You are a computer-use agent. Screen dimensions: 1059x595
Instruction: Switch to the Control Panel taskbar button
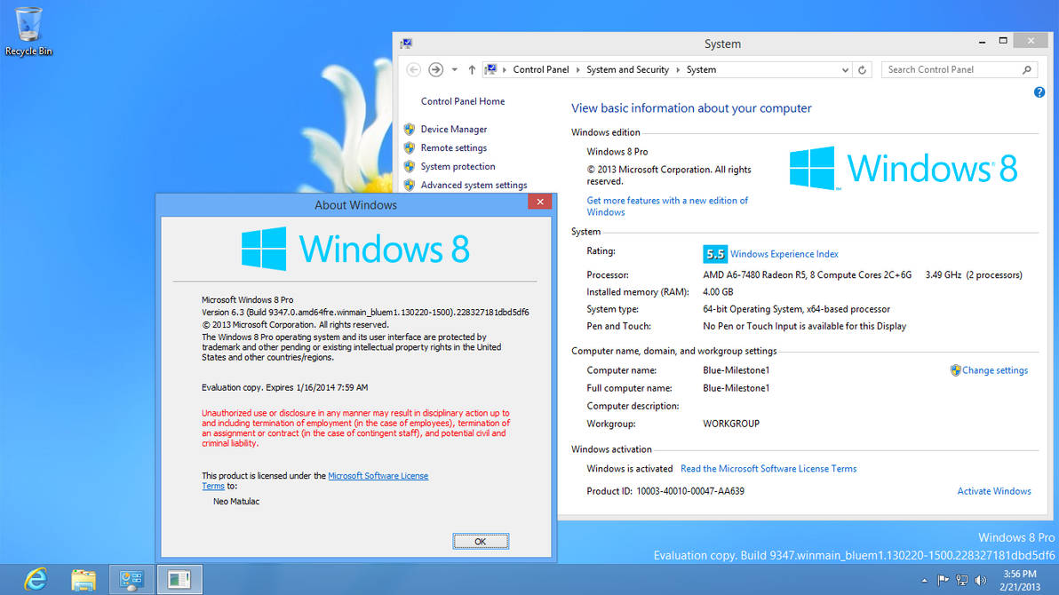click(131, 580)
